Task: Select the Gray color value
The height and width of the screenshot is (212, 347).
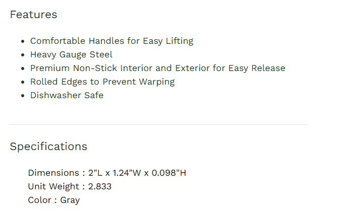Action: coord(70,200)
